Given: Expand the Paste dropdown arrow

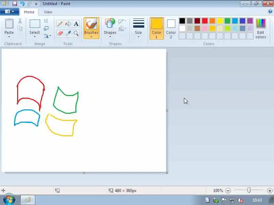Looking at the screenshot, I should (x=9, y=37).
